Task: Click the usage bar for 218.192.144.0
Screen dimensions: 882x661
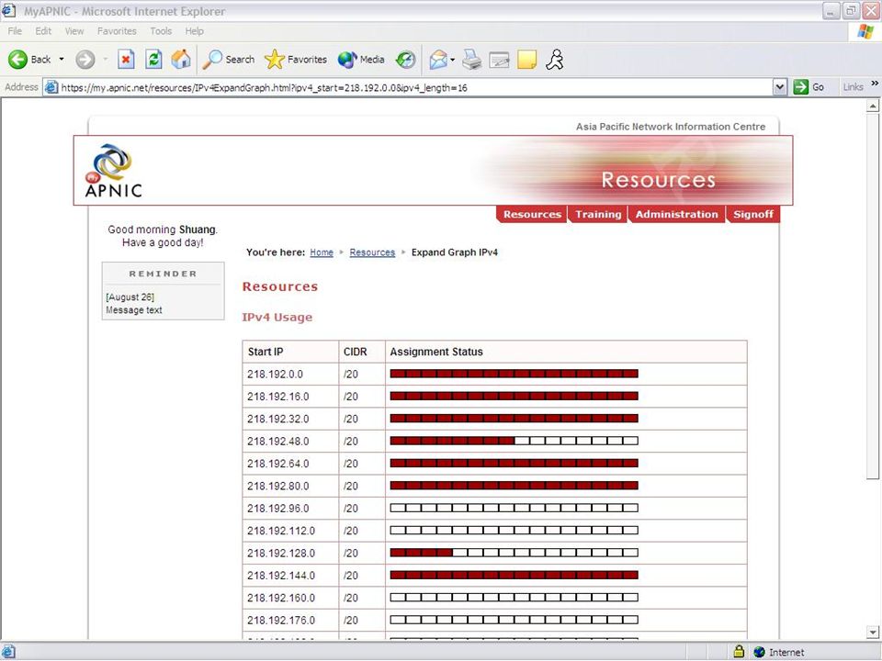Action: pos(514,575)
